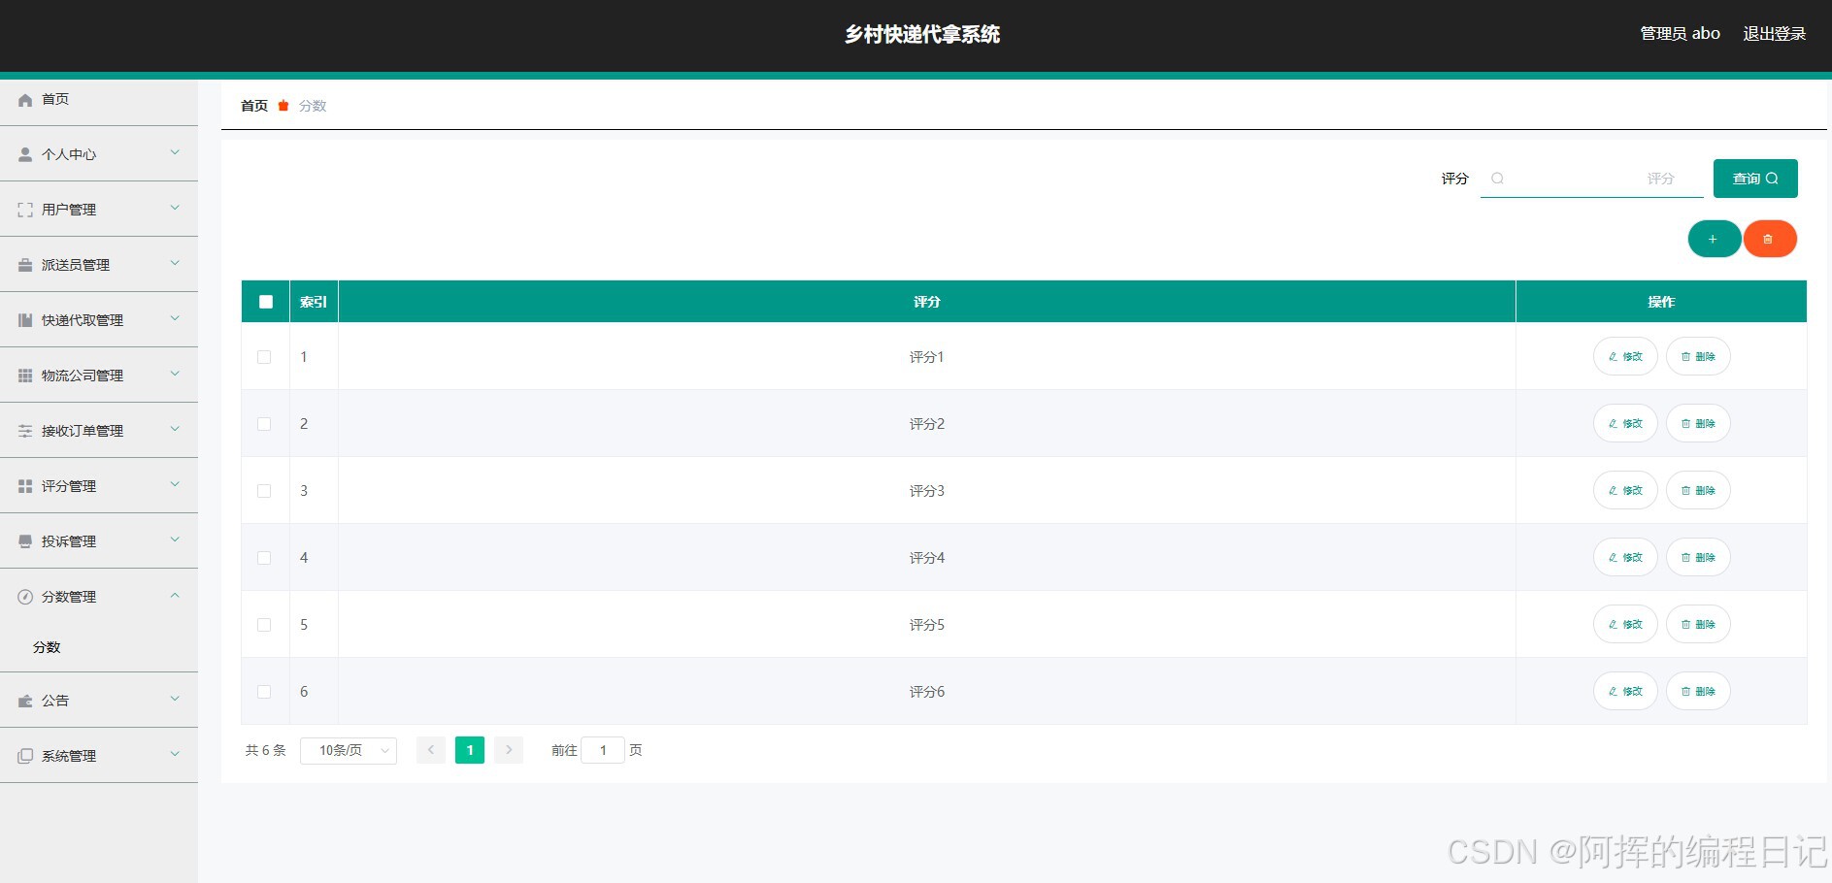Expand the 派送员管理 chevron

[175, 263]
